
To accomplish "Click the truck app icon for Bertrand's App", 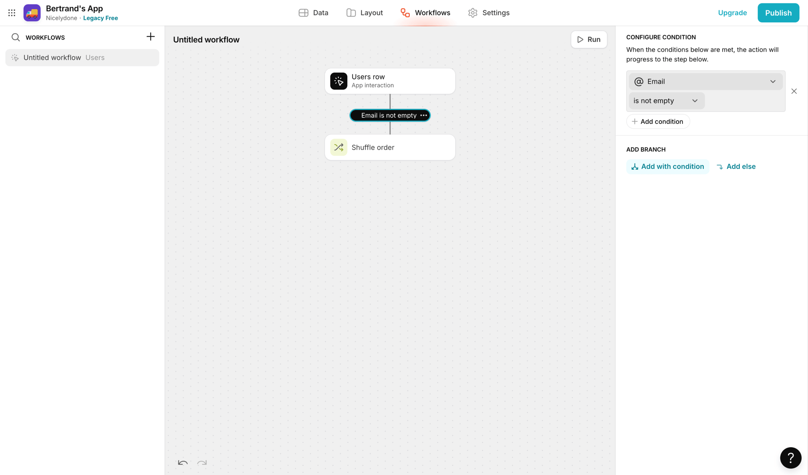I will [32, 13].
